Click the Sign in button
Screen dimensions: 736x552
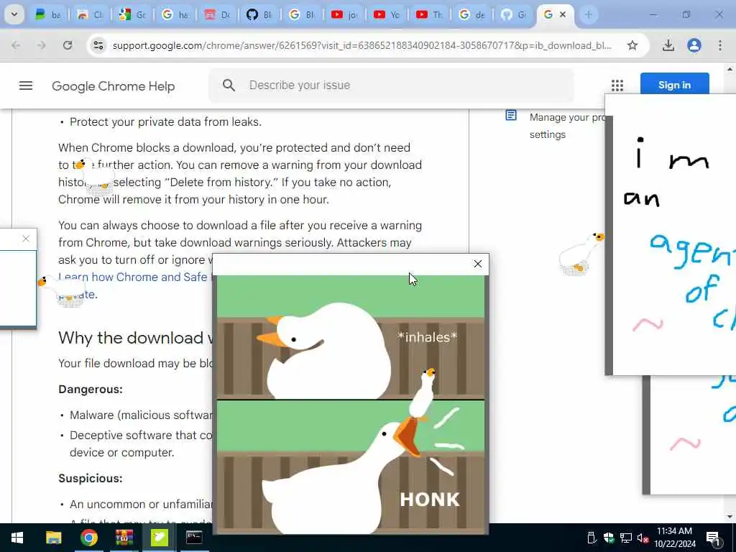tap(674, 85)
